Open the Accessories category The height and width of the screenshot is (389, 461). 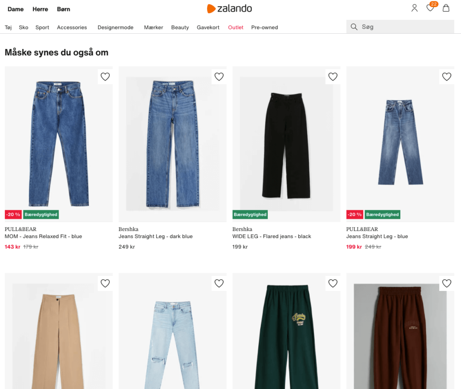pyautogui.click(x=72, y=27)
